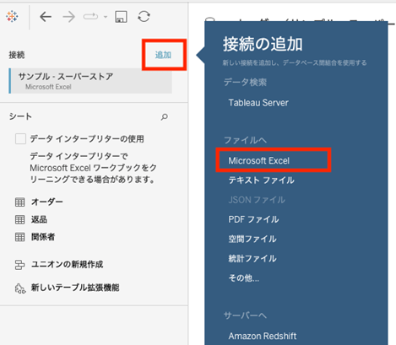
Task: Click the Tableau logo icon
Action: pyautogui.click(x=12, y=17)
